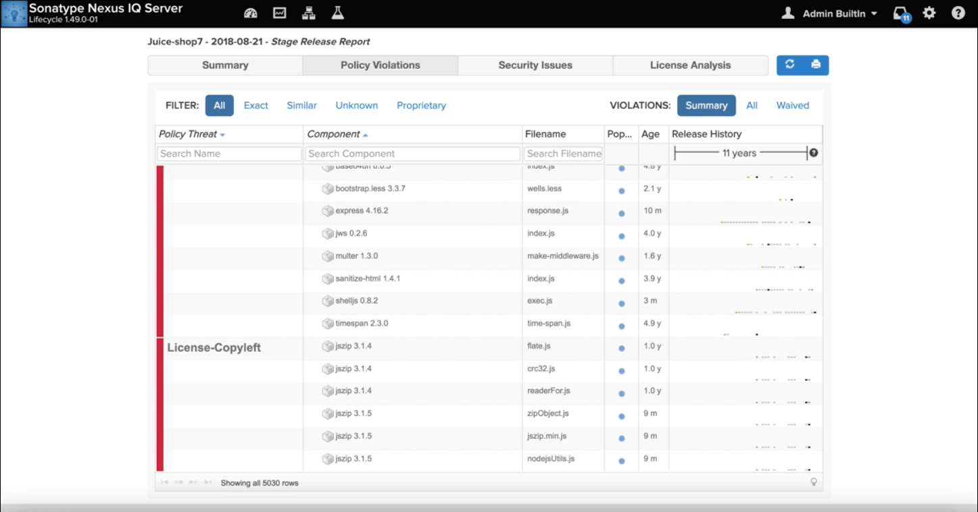The height and width of the screenshot is (512, 978).
Task: Select the Exact filter option
Action: [x=255, y=105]
